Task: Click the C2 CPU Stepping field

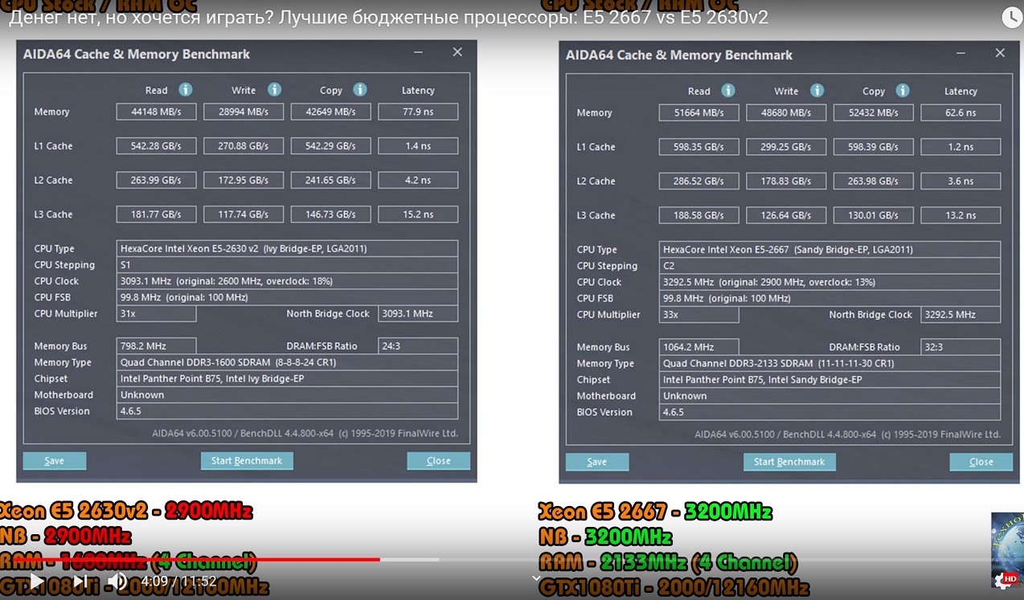Action: click(x=830, y=265)
